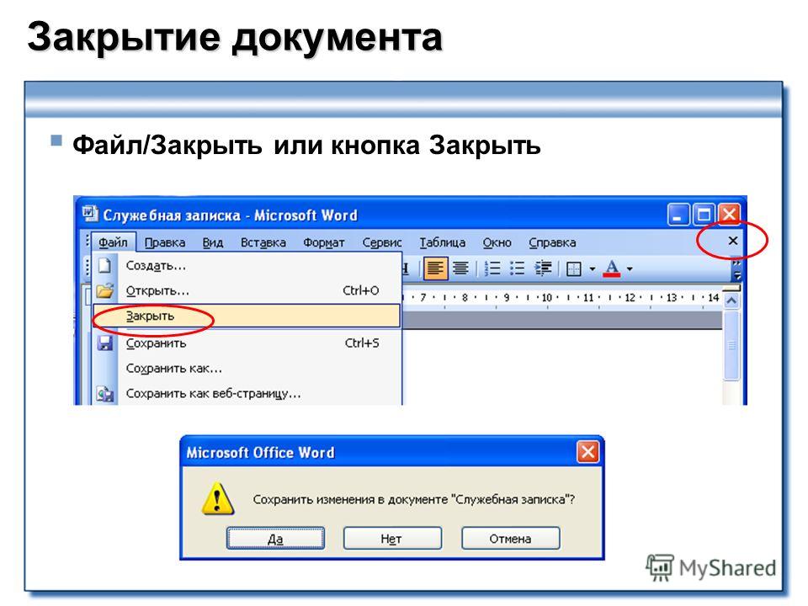This screenshot has width=808, height=606.
Task: Open the font color dropdown arrow
Action: [x=630, y=269]
